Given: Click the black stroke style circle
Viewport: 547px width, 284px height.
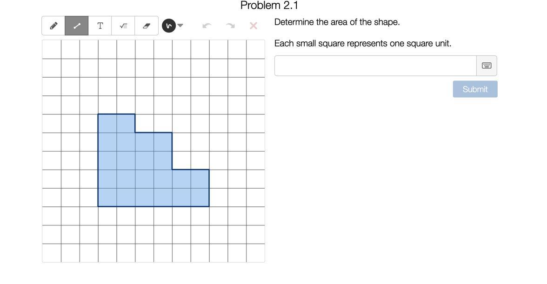Looking at the screenshot, I should coord(168,26).
